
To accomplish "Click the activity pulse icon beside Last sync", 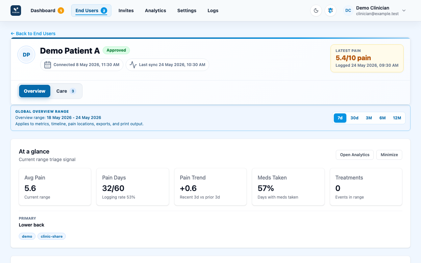I will 133,65.
